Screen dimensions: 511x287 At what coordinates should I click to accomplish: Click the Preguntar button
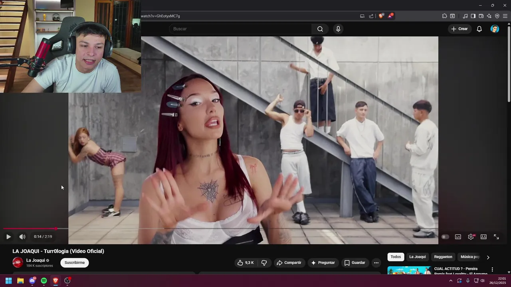[323, 263]
